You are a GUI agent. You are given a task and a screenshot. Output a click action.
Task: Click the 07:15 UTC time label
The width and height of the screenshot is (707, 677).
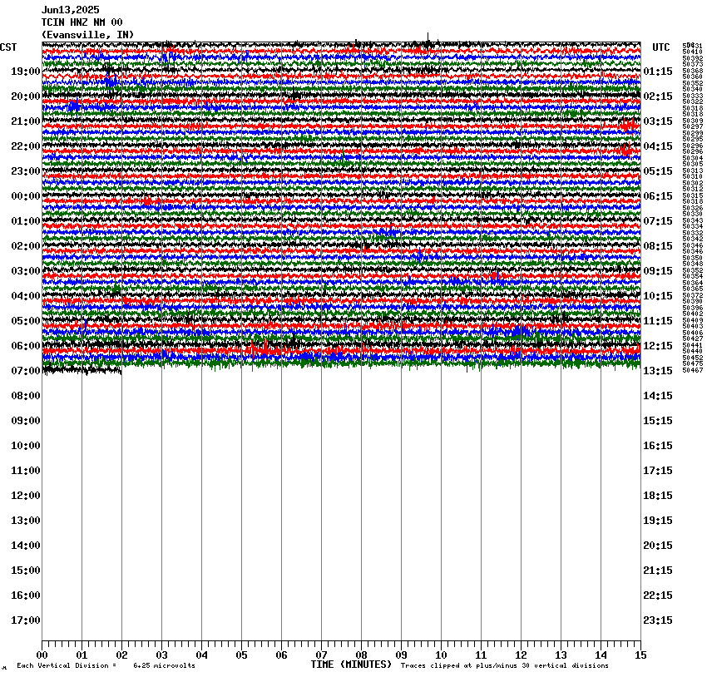pyautogui.click(x=658, y=221)
